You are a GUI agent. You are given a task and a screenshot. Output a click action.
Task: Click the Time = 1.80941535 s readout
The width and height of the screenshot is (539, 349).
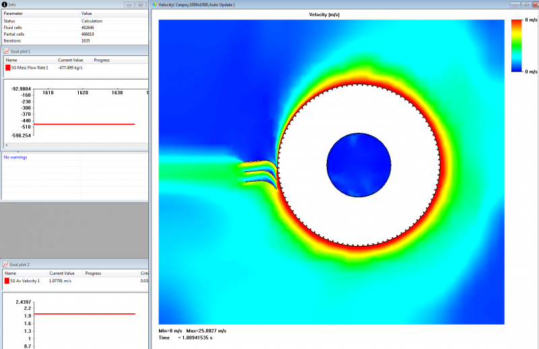(x=185, y=338)
